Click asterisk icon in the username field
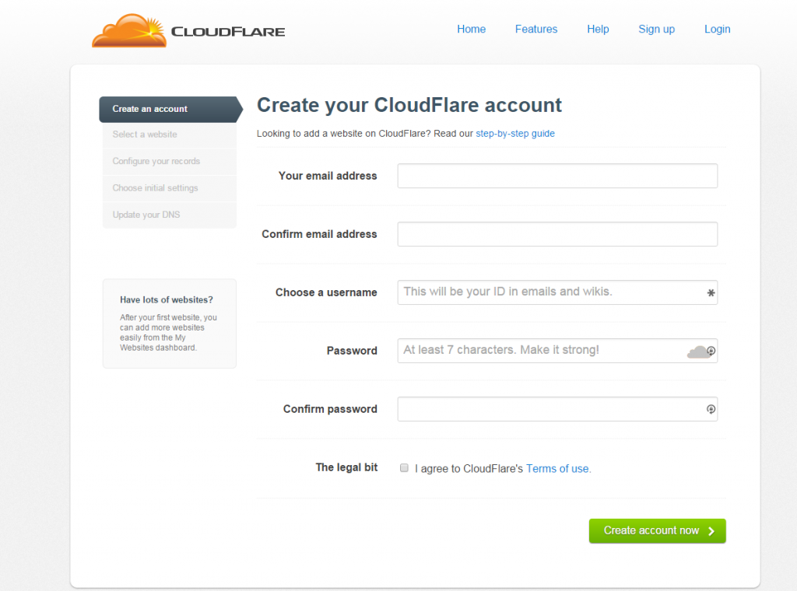Viewport: 797px width, 591px height. [x=711, y=293]
